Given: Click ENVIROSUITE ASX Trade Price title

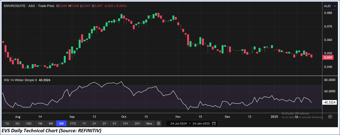Looking at the screenshot, I should 29,6.
